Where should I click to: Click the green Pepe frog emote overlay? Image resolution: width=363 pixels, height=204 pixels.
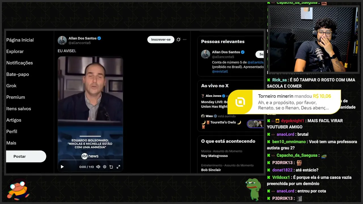click(253, 189)
